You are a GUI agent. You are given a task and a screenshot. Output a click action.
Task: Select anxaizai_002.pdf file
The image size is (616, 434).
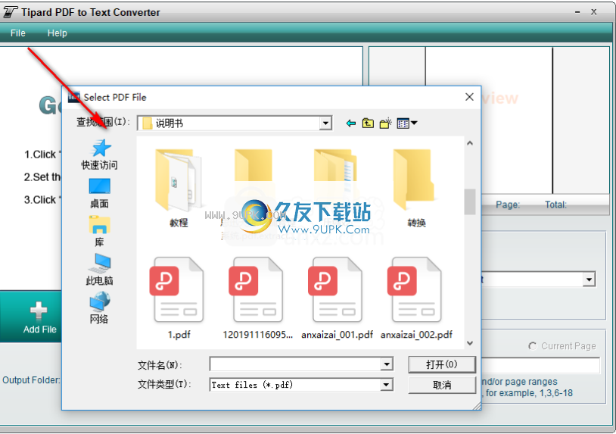[416, 298]
